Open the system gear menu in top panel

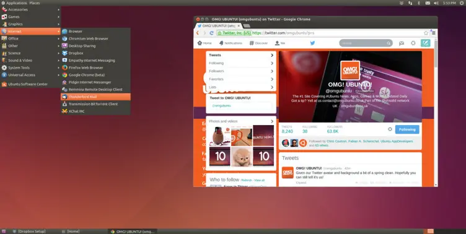coord(462,3)
